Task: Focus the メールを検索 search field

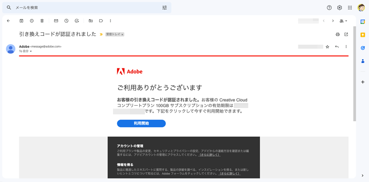Action: click(x=87, y=7)
